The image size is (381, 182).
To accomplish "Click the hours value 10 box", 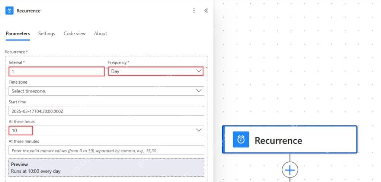I will pos(21,130).
